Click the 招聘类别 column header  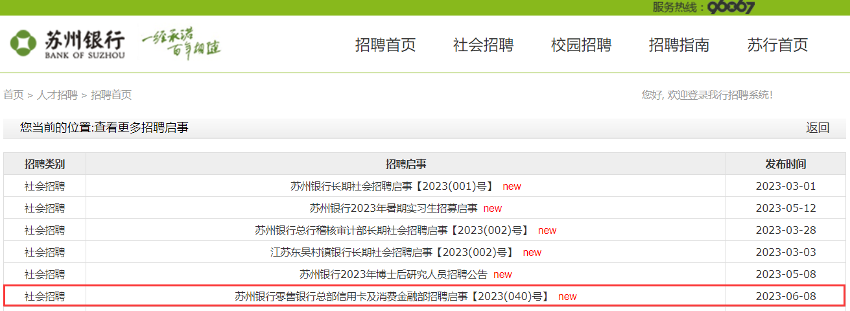point(45,164)
